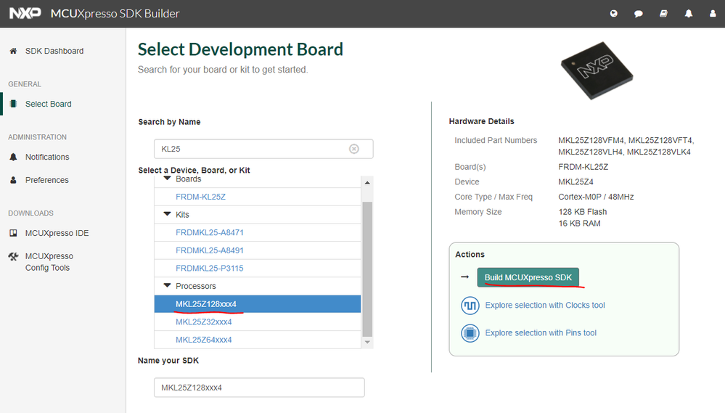The width and height of the screenshot is (725, 413).
Task: Open SDK Dashboard in sidebar
Action: pyautogui.click(x=54, y=51)
